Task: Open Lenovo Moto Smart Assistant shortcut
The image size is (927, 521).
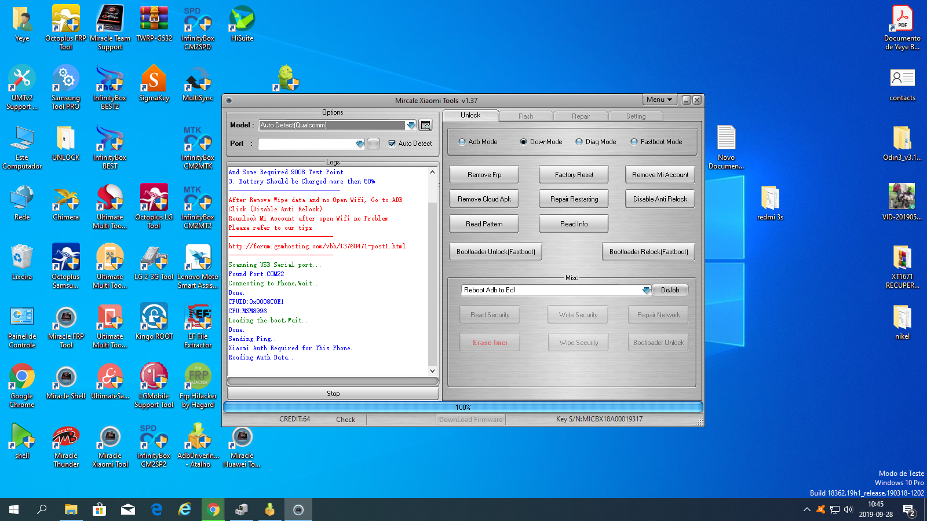Action: click(x=198, y=266)
